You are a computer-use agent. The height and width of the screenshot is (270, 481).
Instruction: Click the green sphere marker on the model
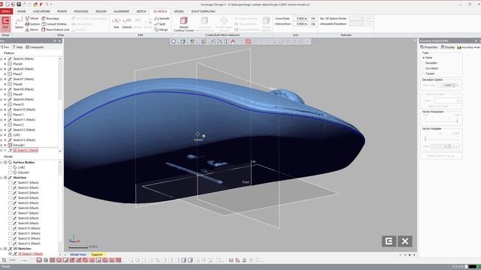[x=204, y=136]
